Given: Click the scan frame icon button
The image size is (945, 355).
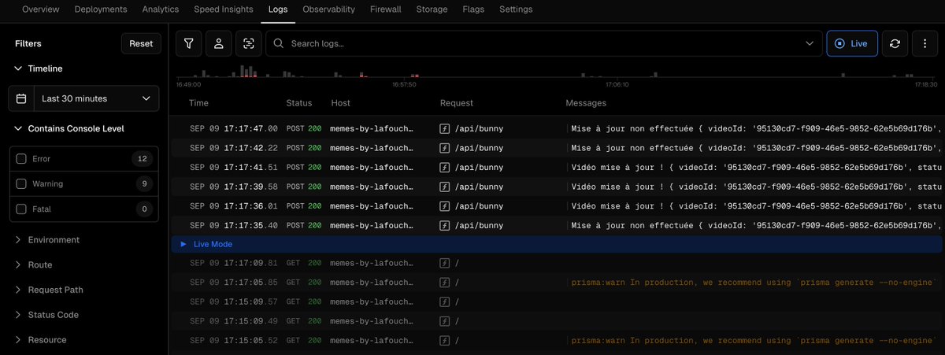Looking at the screenshot, I should 248,43.
